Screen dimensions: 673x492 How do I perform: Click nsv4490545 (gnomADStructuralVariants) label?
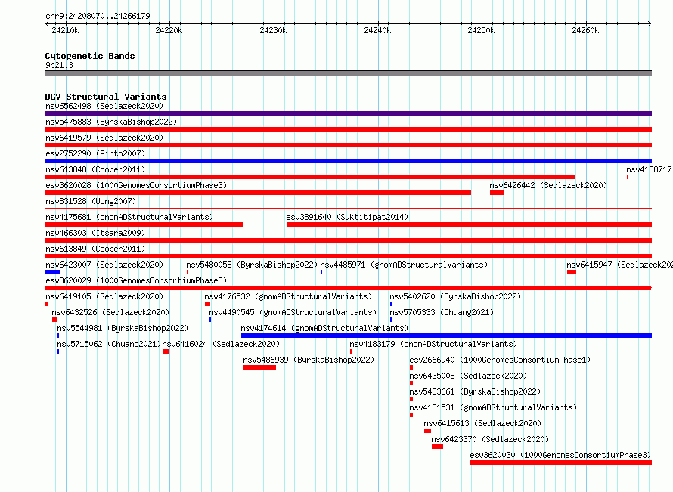tap(293, 312)
